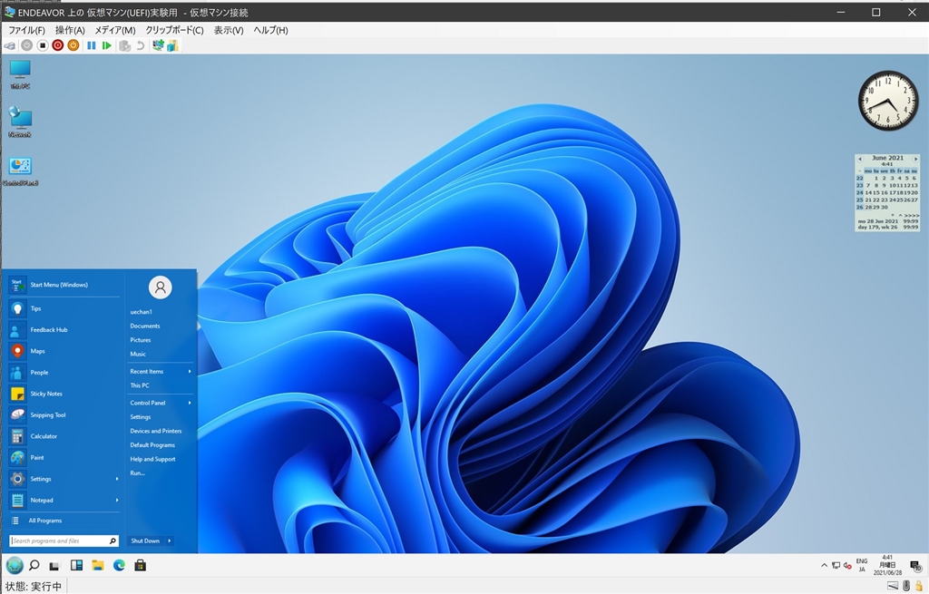Click the grey Start VM power icon
The image size is (929, 594).
26,45
